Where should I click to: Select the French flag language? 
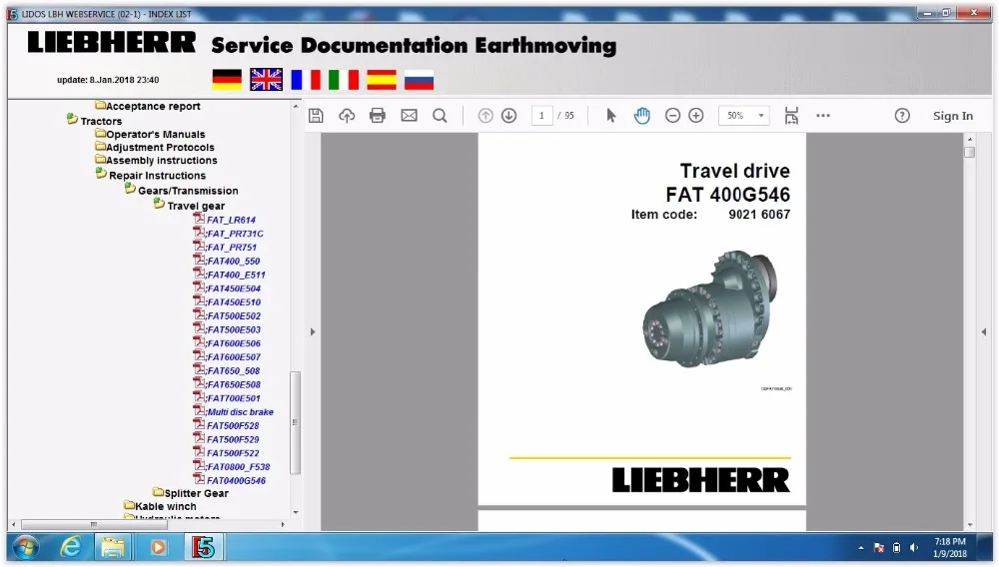coord(306,80)
